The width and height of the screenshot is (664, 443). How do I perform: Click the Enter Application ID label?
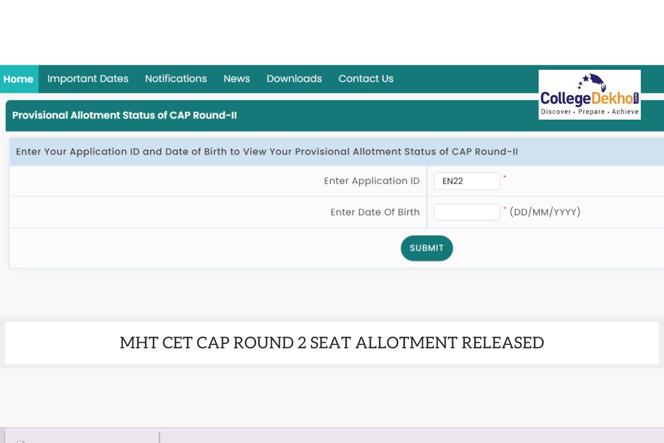click(372, 181)
